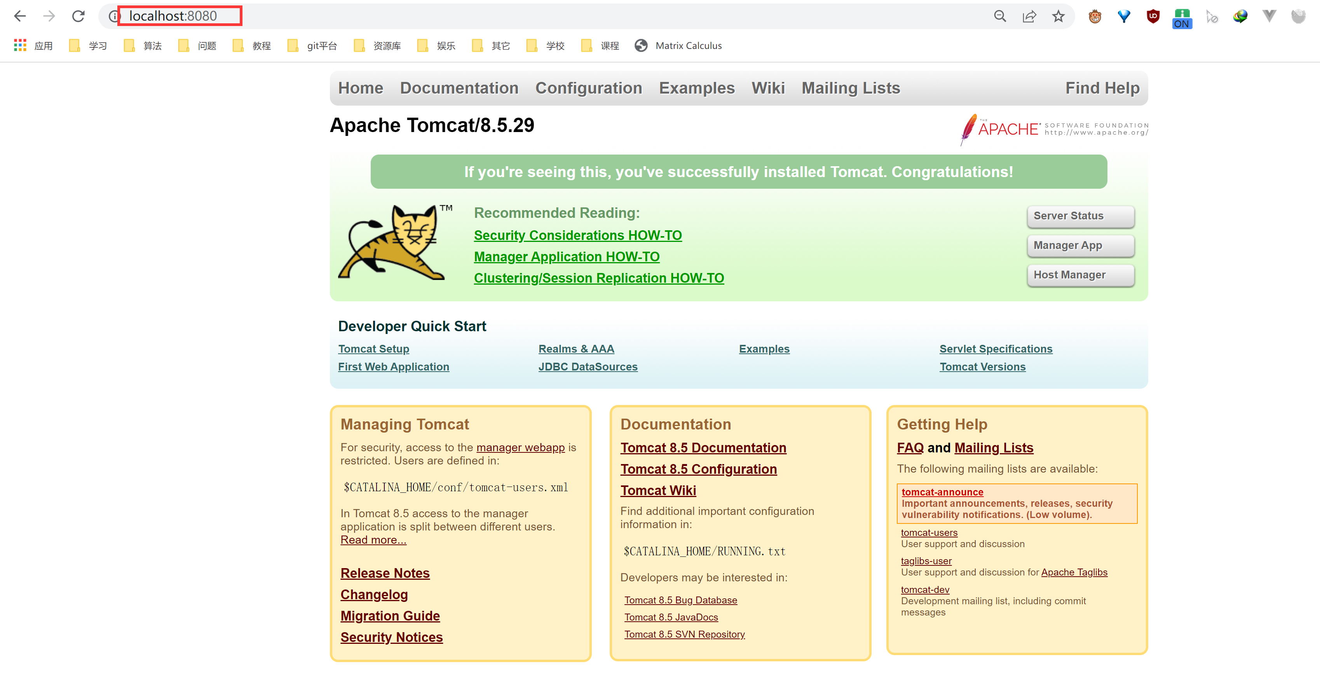Click the zoom magnifier icon in address bar
Viewport: 1320px width, 685px height.
click(x=1000, y=16)
